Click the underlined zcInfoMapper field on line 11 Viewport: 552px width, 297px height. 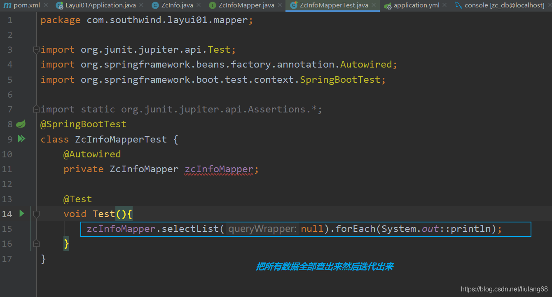click(x=219, y=169)
